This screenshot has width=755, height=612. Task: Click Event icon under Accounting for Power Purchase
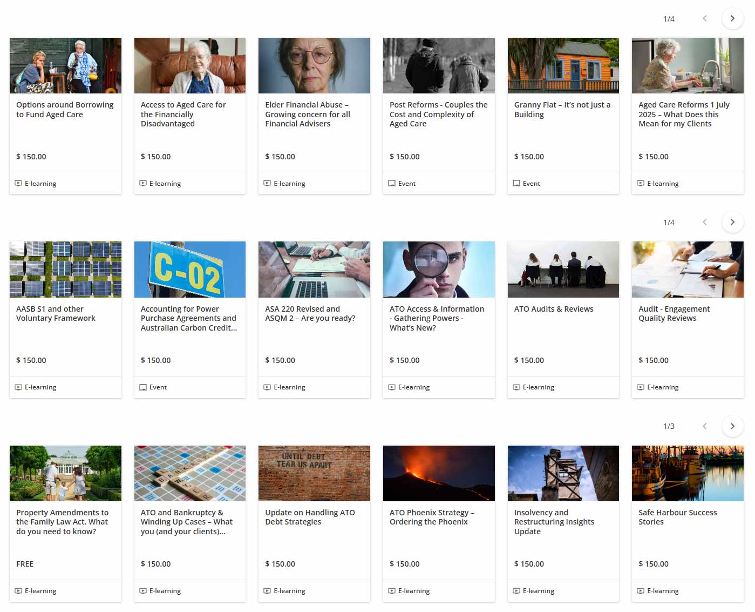143,387
